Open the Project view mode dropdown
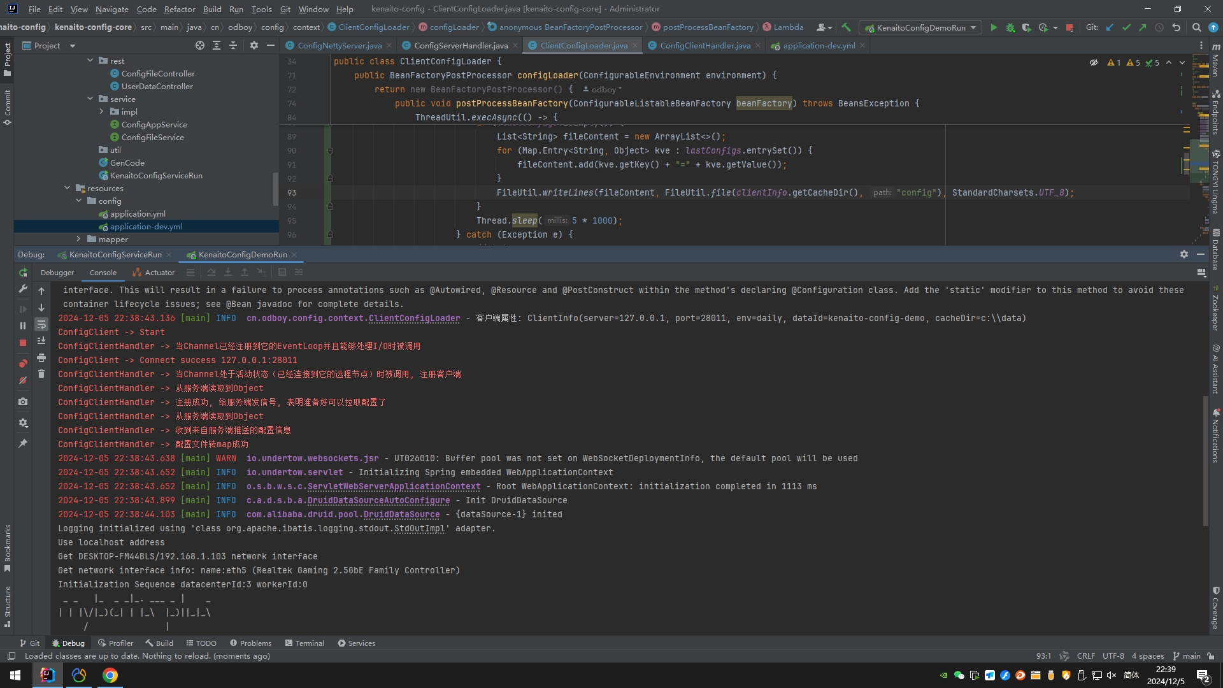The height and width of the screenshot is (688, 1223). [x=72, y=46]
